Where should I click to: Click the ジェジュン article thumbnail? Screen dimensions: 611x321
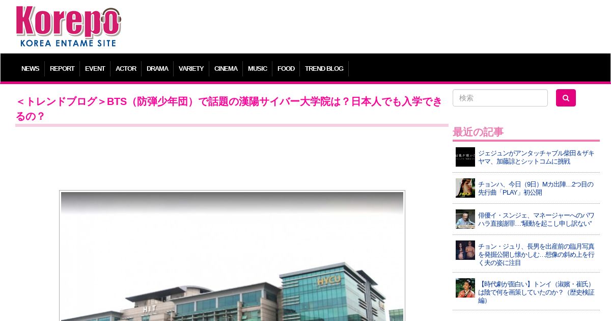coord(465,157)
